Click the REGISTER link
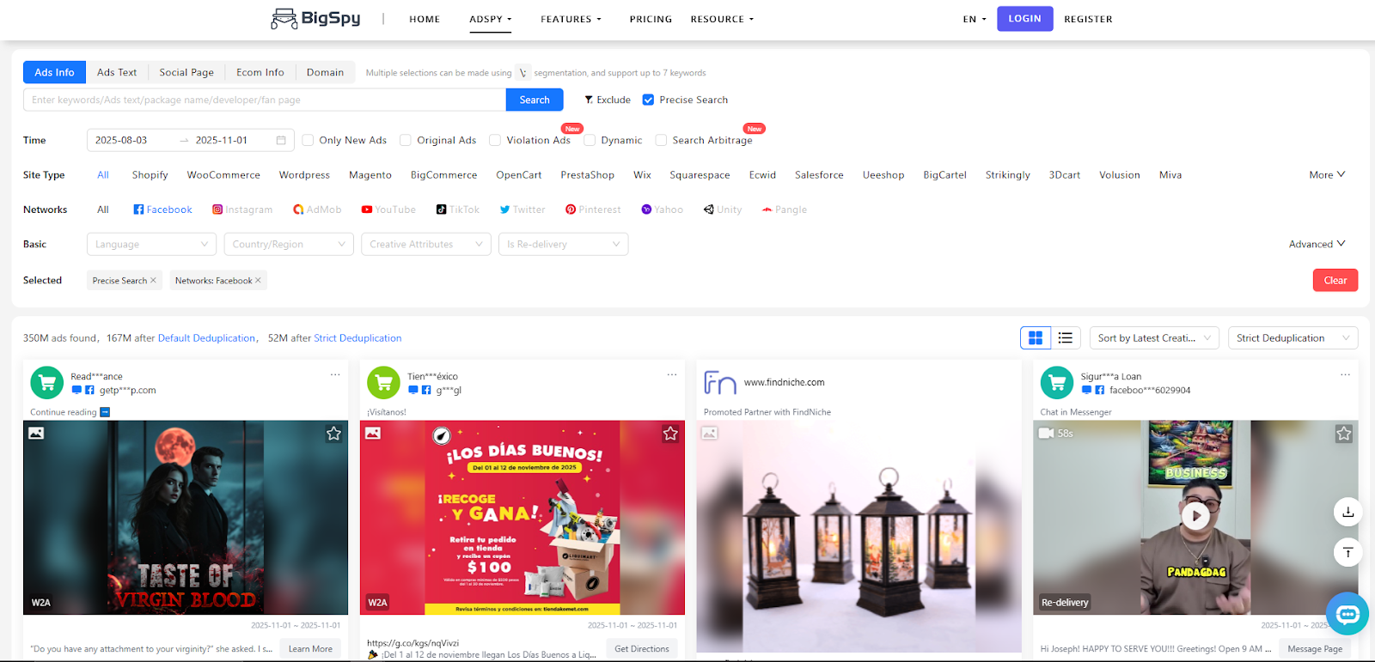The image size is (1375, 662). click(x=1088, y=19)
